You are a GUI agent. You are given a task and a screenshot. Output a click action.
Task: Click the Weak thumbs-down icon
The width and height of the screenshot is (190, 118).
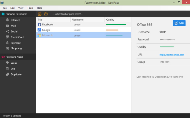[8, 63]
